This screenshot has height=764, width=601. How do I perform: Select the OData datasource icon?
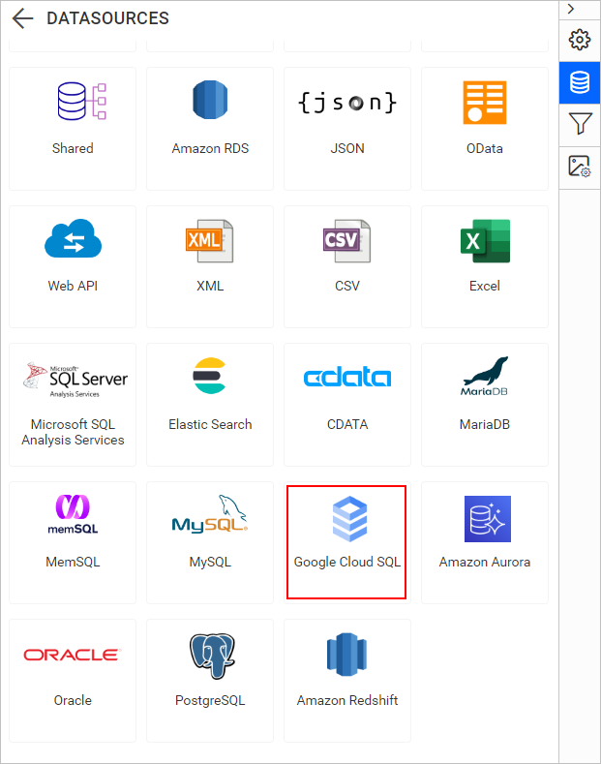click(x=485, y=103)
